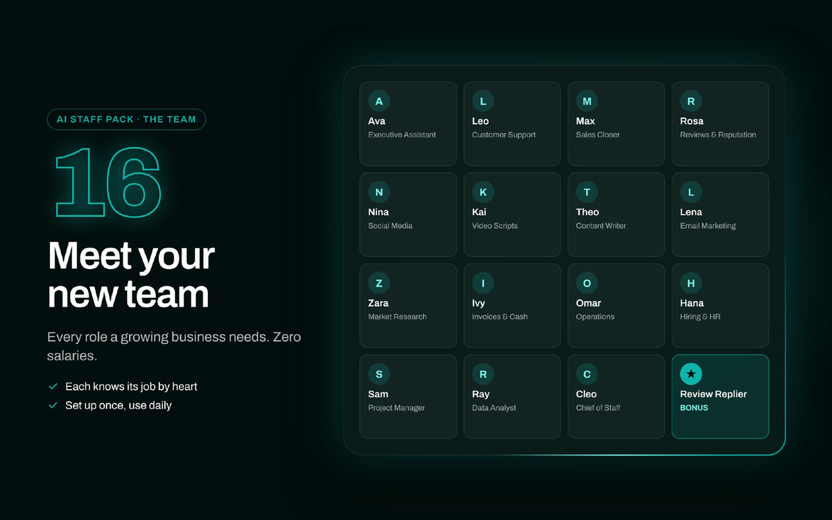The width and height of the screenshot is (832, 520).
Task: Tap Hana's "H" avatar icon
Action: coord(691,283)
